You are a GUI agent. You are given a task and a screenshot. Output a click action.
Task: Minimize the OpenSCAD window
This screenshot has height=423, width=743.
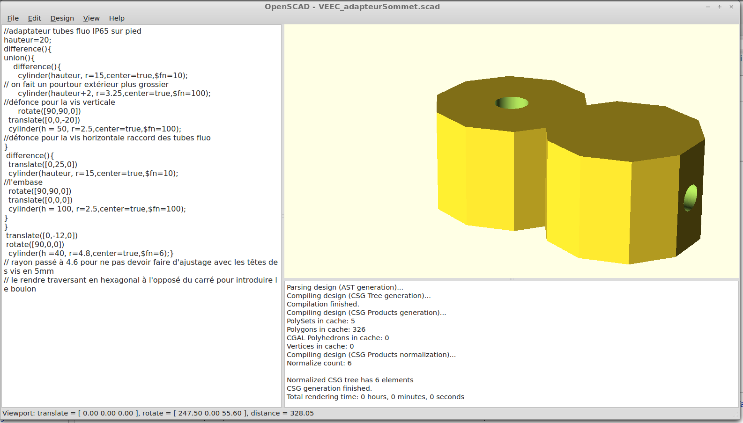707,7
